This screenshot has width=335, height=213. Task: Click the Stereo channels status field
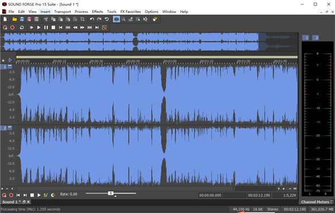(272, 209)
